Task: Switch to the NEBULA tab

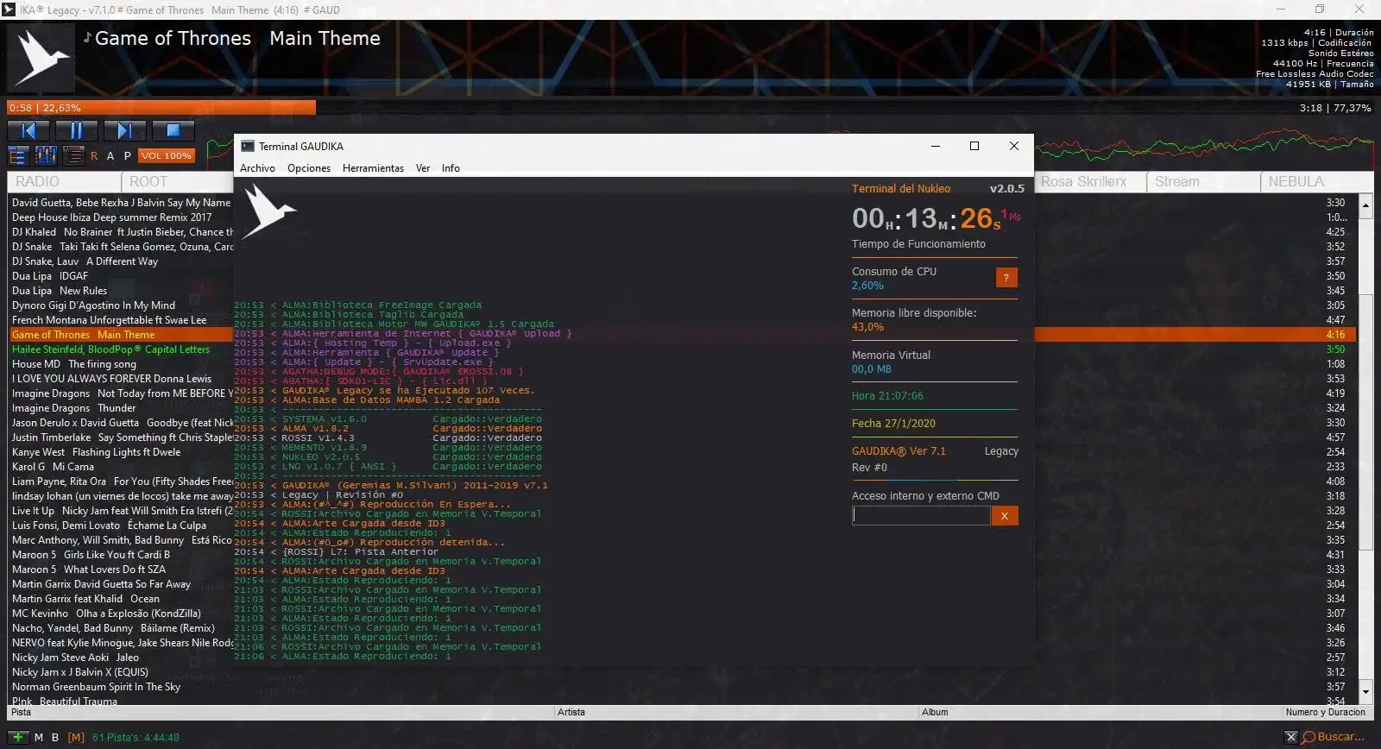Action: pyautogui.click(x=1316, y=181)
